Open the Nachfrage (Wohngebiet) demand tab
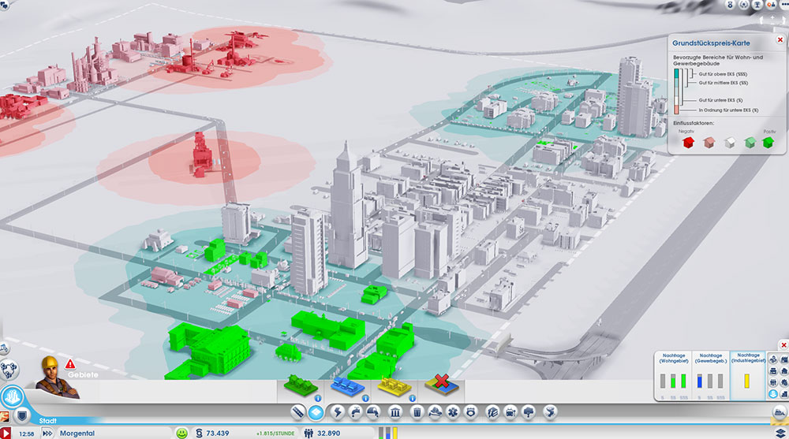Viewport: 789px width, 439px height. pyautogui.click(x=673, y=376)
